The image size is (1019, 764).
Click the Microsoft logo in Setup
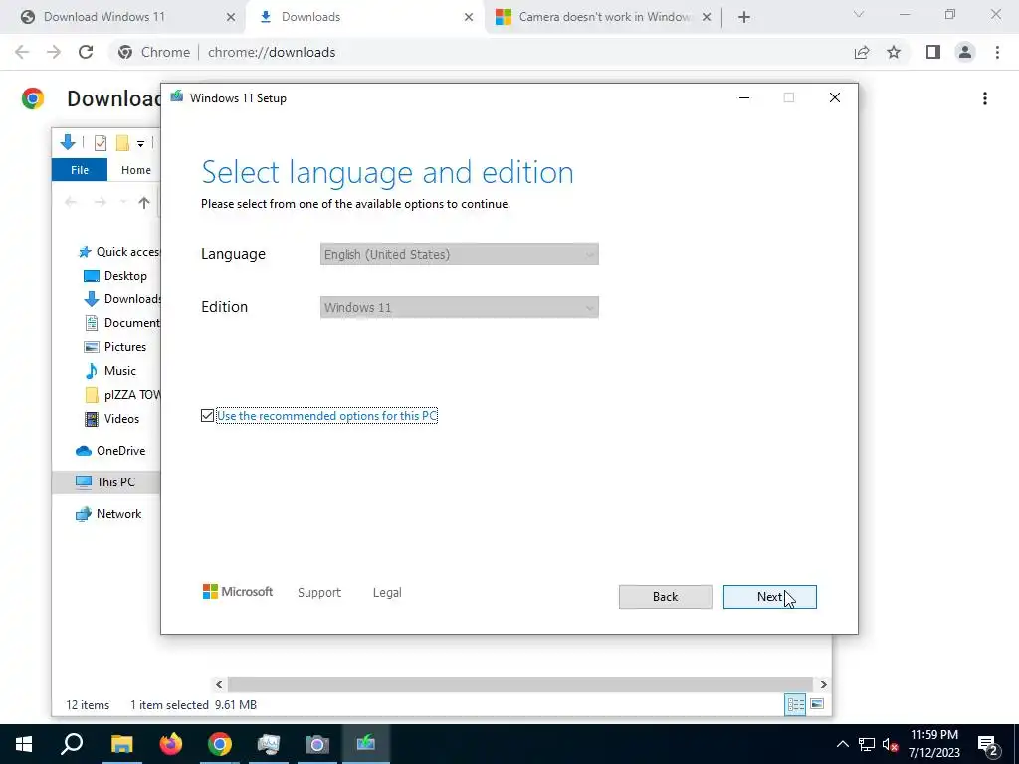coord(238,592)
